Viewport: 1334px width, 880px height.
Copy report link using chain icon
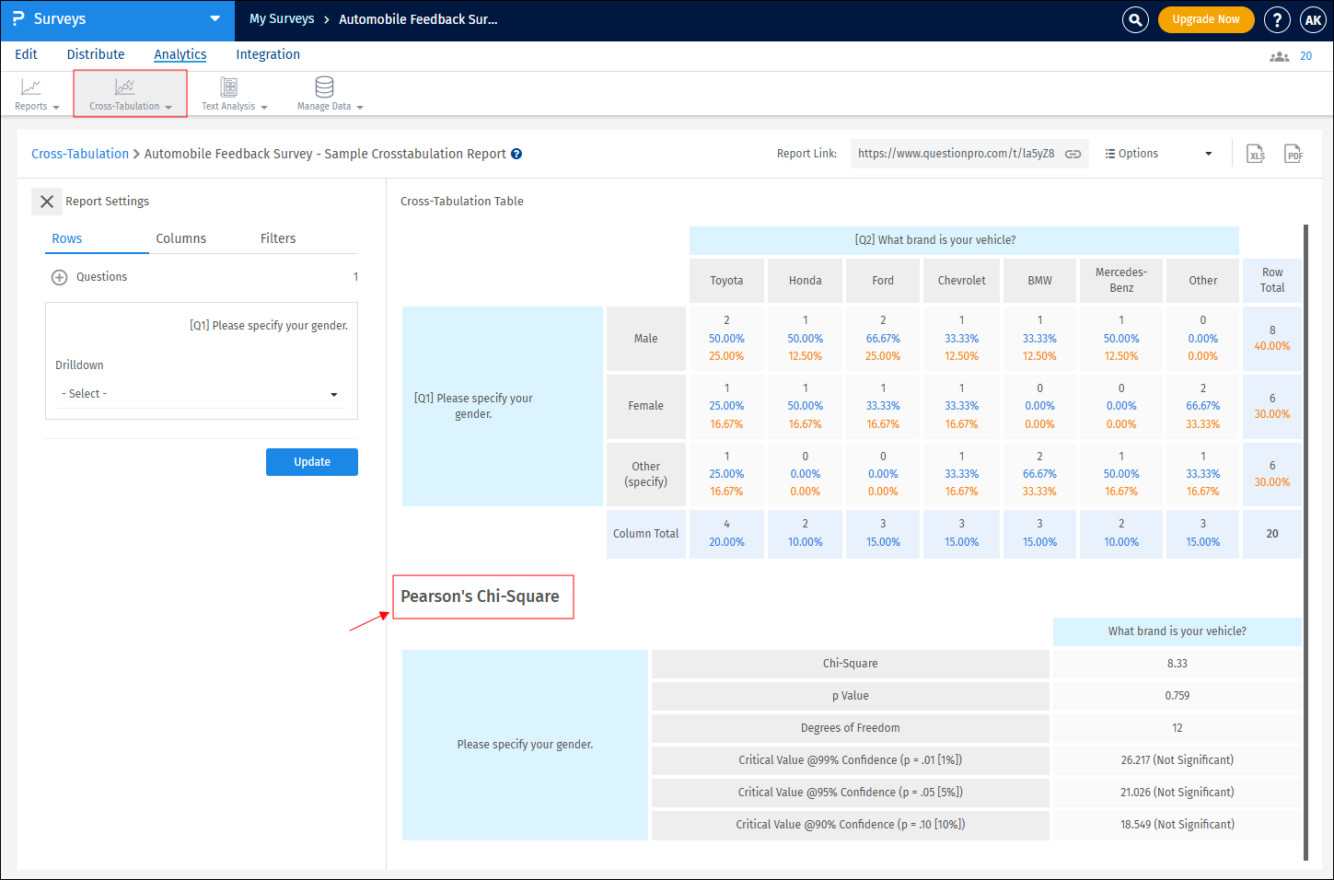click(x=1073, y=154)
